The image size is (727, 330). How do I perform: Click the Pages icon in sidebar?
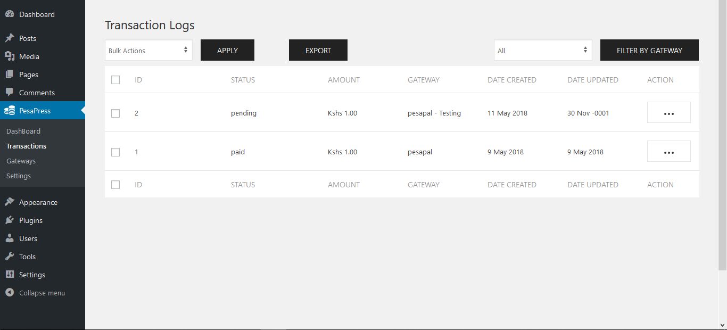pyautogui.click(x=10, y=75)
